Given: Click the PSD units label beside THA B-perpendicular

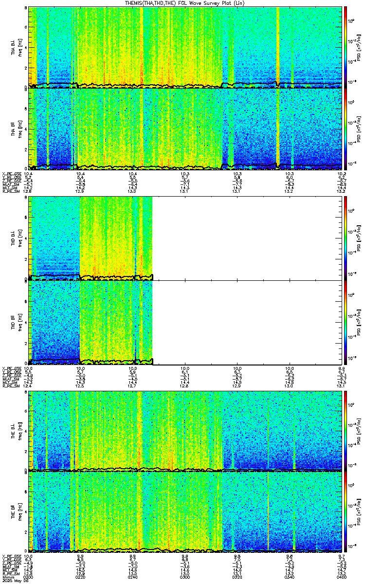Looking at the screenshot, I should click(x=359, y=47).
